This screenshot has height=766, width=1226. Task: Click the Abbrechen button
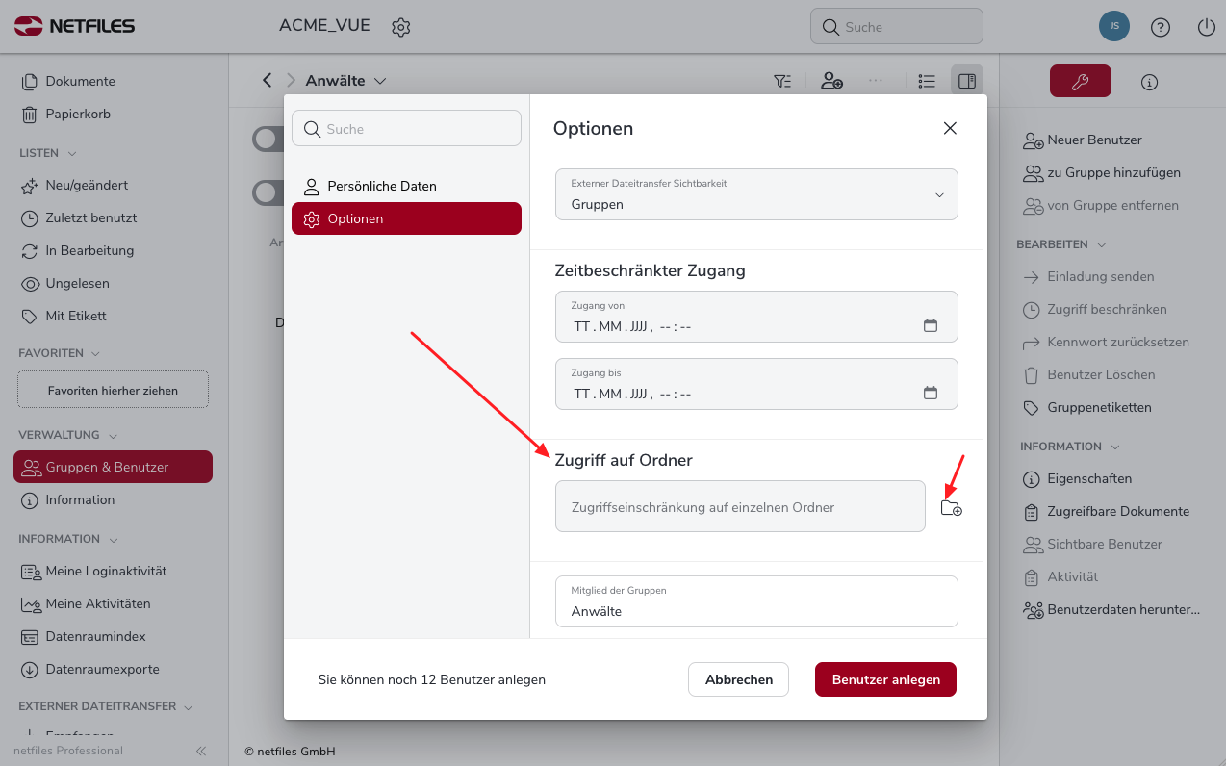(x=738, y=679)
